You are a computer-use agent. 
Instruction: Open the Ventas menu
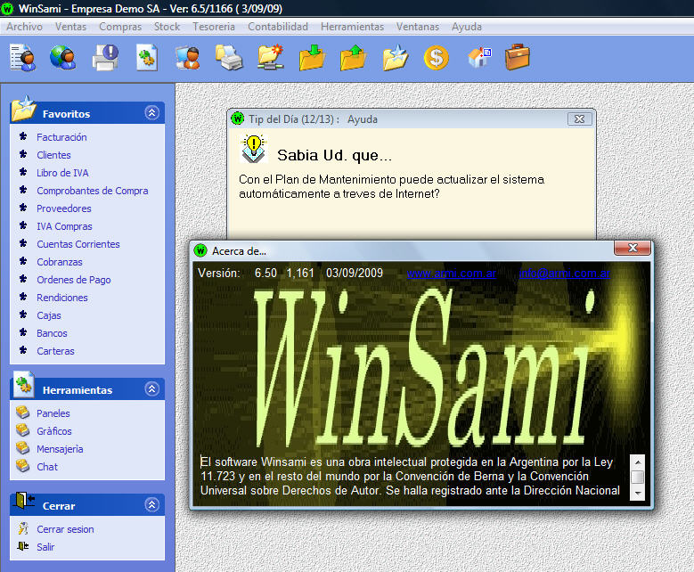point(70,27)
